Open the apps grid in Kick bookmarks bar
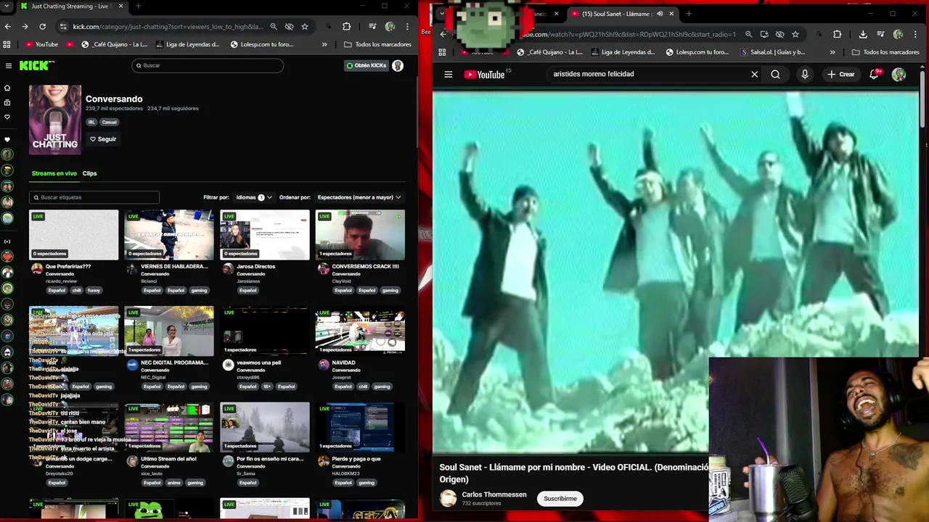Screen dimensions: 929x522 [7, 44]
